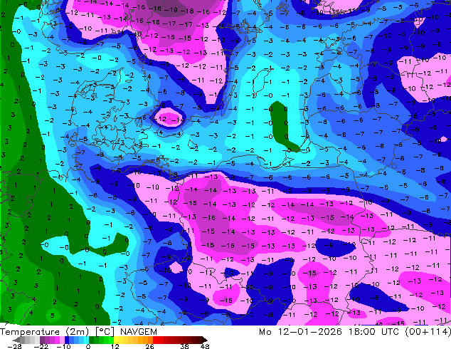The height and width of the screenshot is (349, 451).
Task: Click the legend value "38"
Action: (185, 346)
